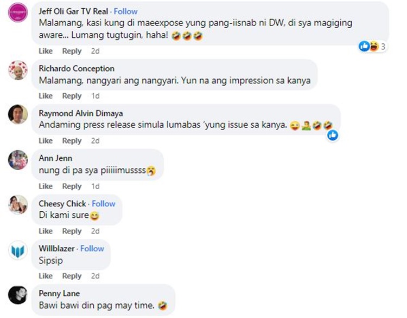Open Ann Jenn's profile picture
Screen dimensions: 407x318
click(18, 160)
